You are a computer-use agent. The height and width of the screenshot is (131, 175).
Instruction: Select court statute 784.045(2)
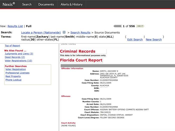click(105, 112)
